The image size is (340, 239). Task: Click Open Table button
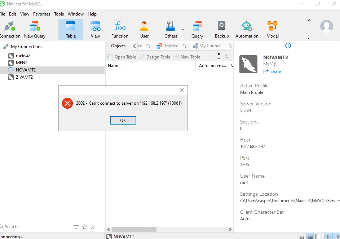coord(122,57)
